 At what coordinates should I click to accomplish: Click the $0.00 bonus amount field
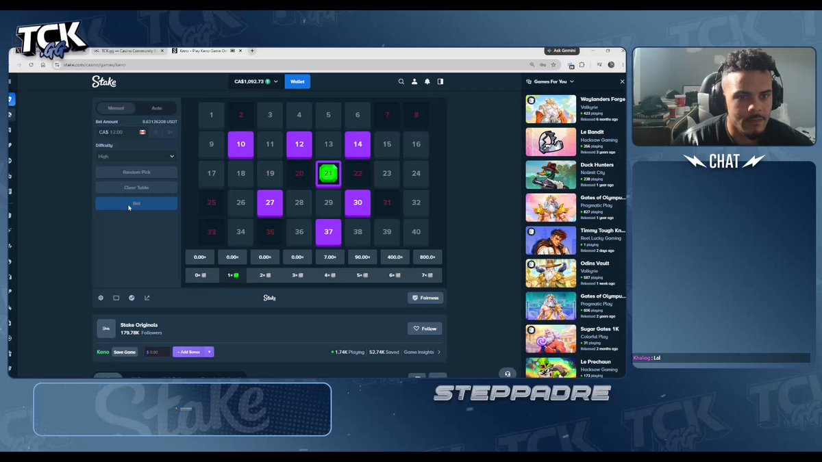coord(157,352)
